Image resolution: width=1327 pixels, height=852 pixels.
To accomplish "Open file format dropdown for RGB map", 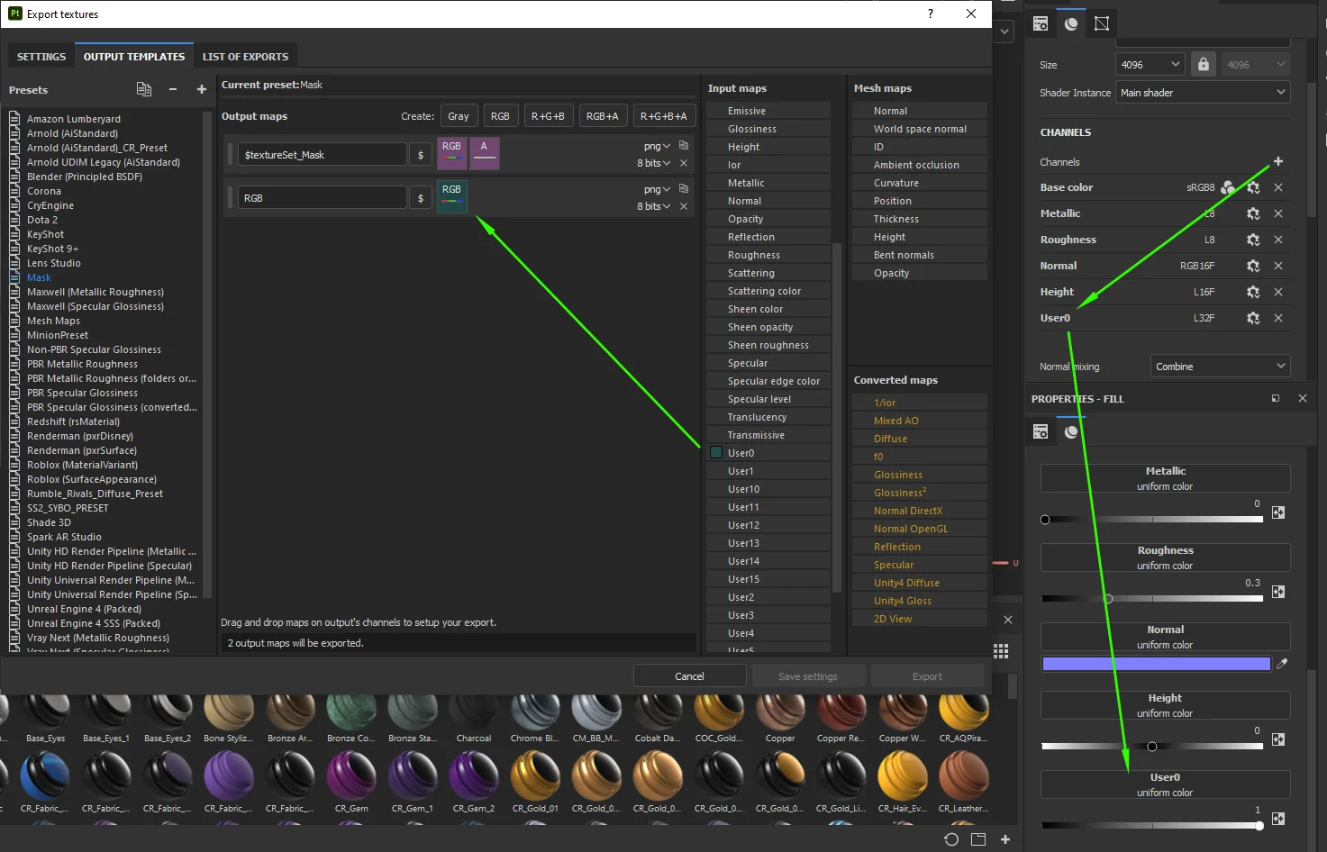I will point(657,189).
